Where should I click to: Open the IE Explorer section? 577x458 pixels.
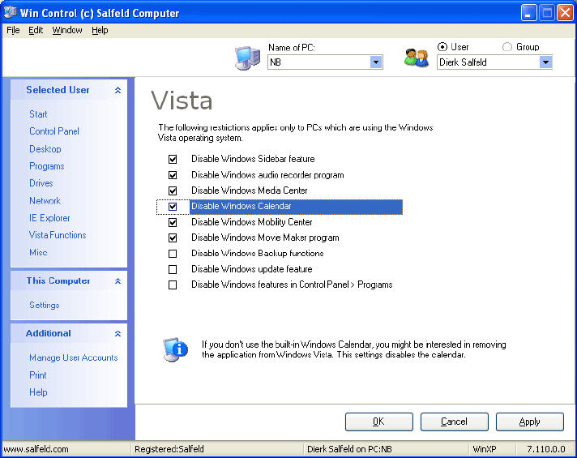coord(49,218)
